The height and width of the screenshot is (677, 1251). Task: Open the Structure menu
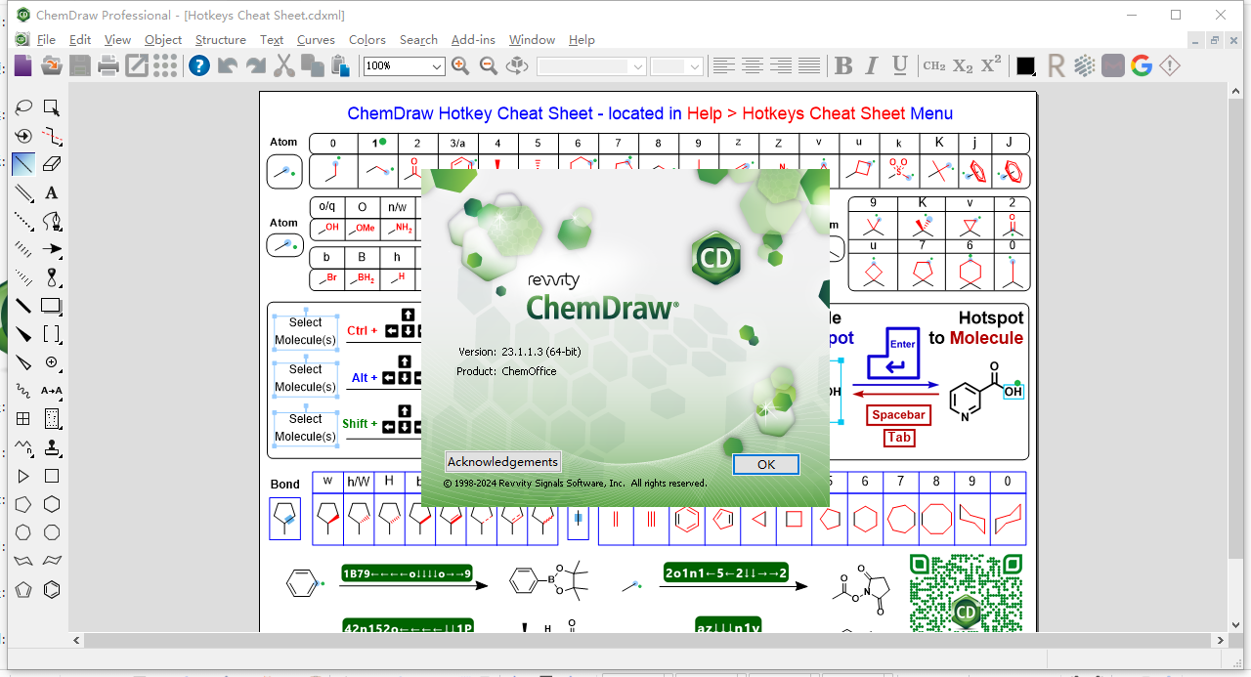pos(220,40)
